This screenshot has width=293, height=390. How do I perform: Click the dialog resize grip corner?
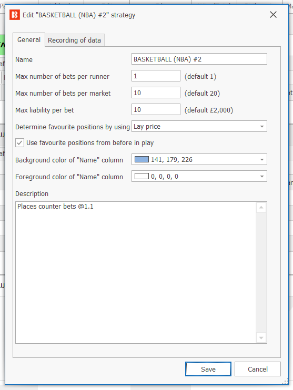tap(286, 382)
